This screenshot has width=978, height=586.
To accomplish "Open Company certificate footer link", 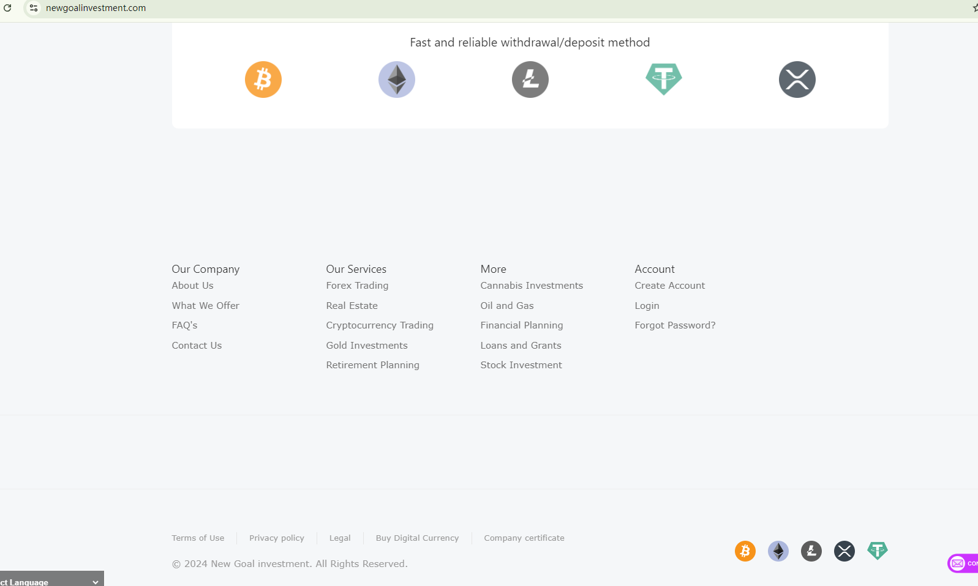I will [x=524, y=538].
